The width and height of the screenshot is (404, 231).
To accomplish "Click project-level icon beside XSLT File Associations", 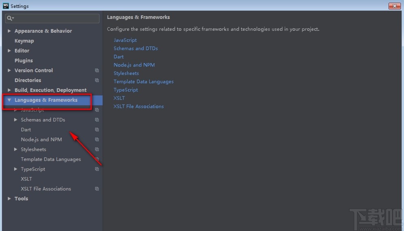I will 97,189.
